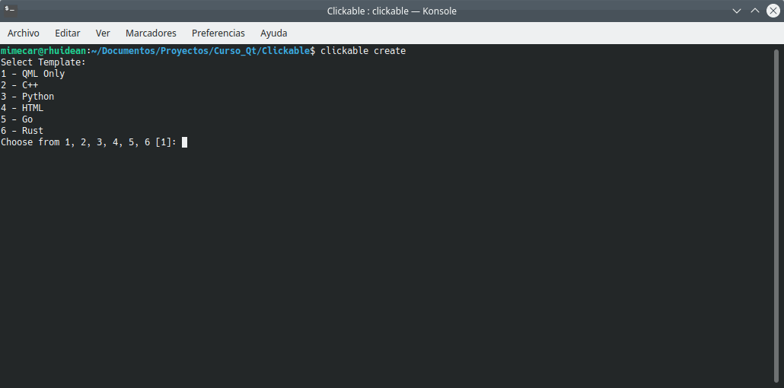Click the terminal cursor at the prompt
This screenshot has width=784, height=388.
[x=184, y=142]
